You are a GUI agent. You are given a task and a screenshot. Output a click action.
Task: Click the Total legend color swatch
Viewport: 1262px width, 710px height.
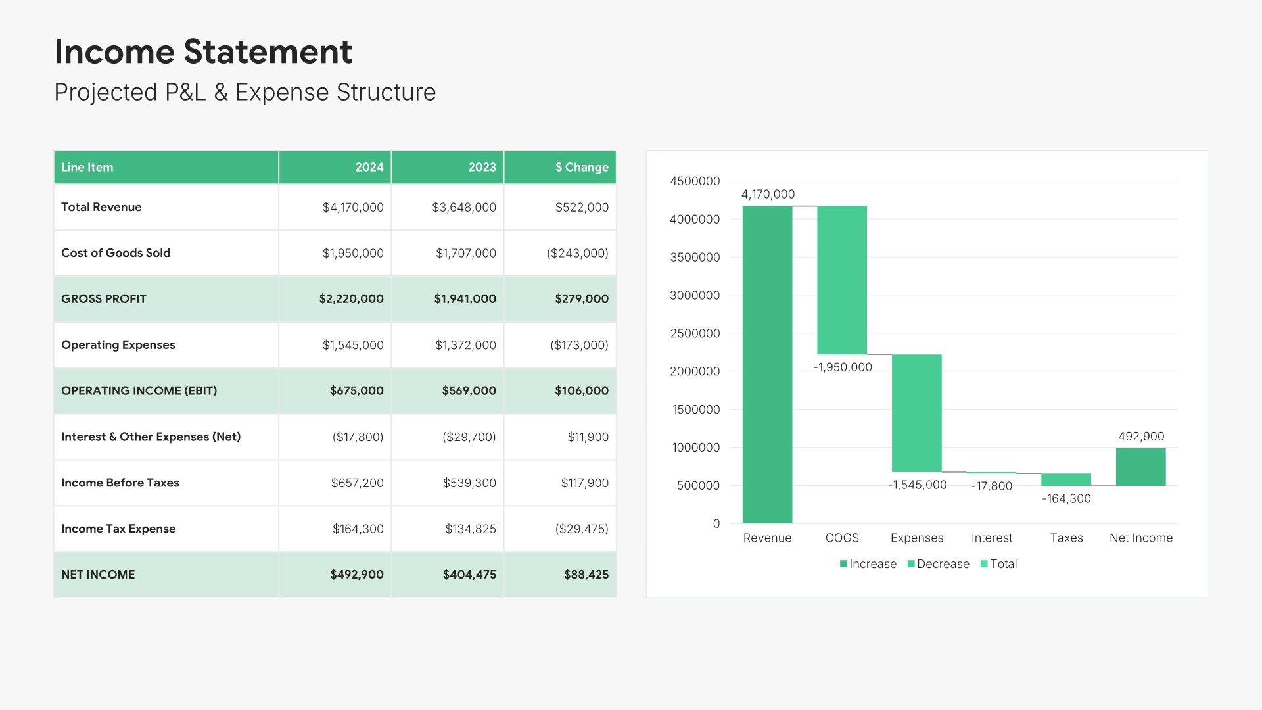(x=984, y=564)
